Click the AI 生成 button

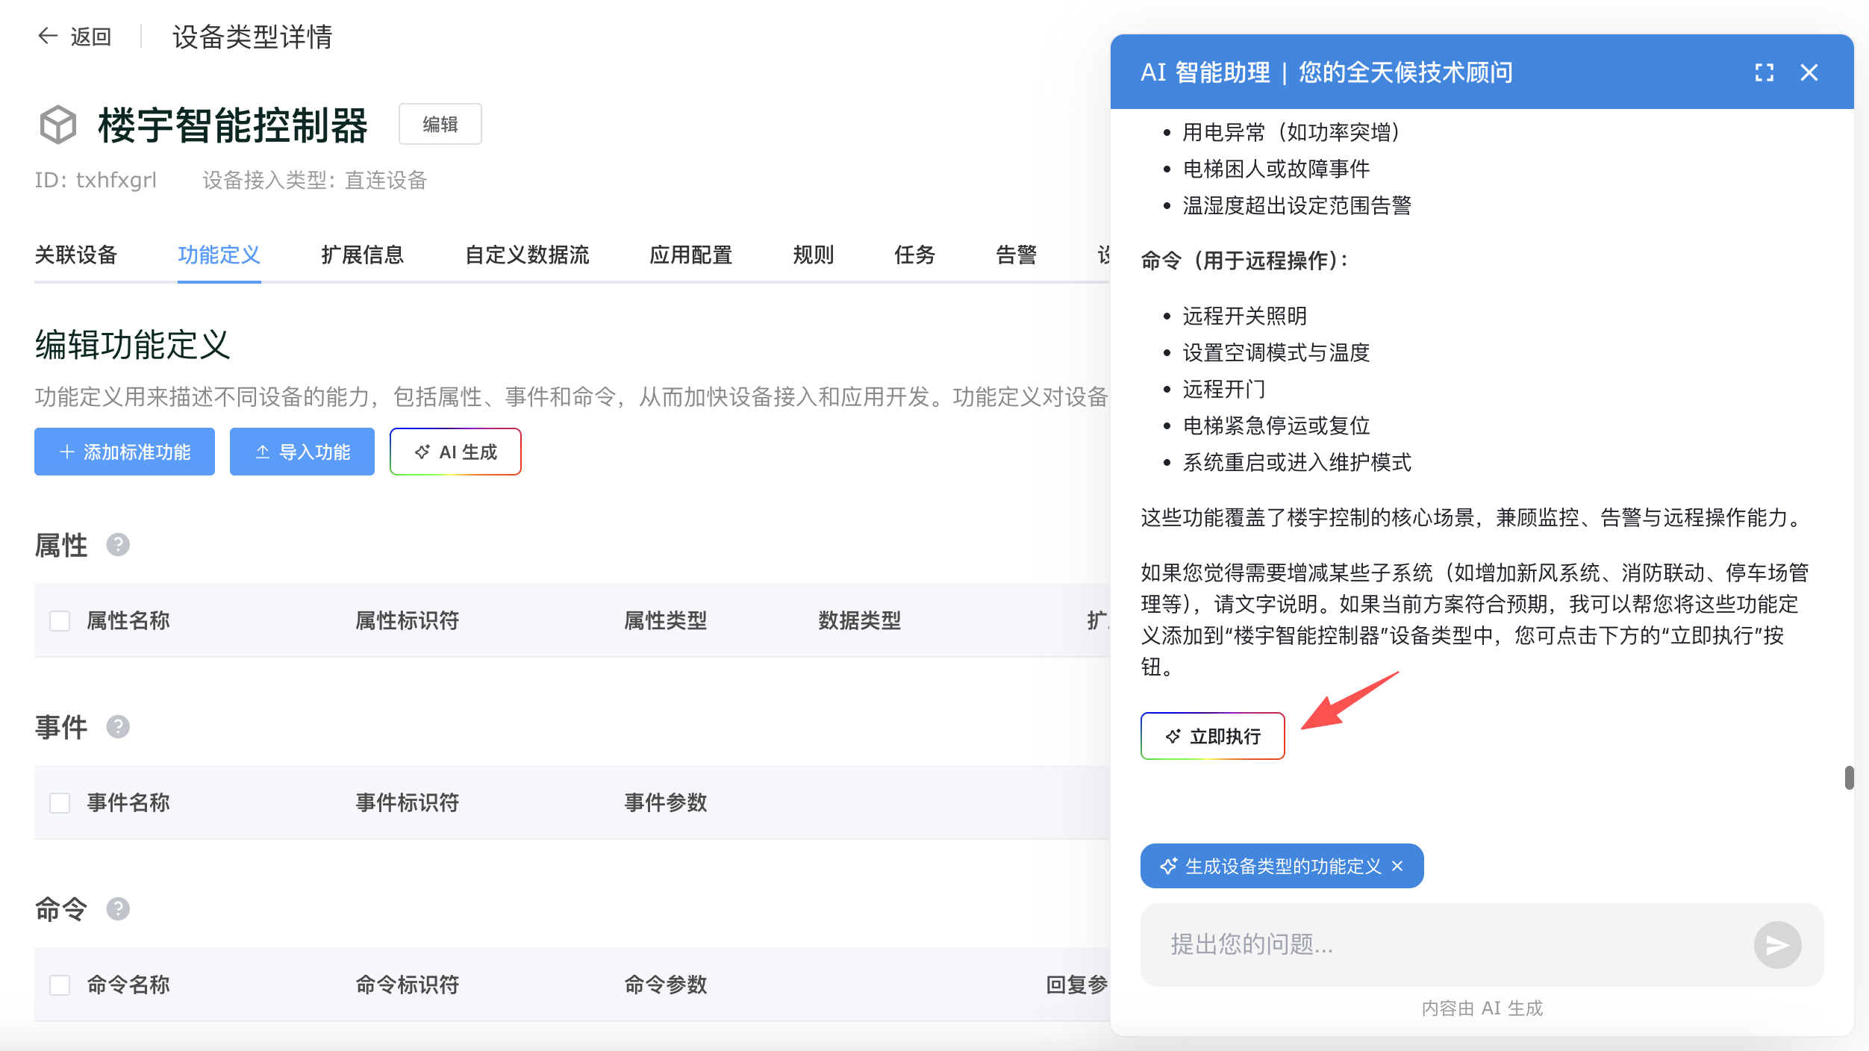(x=455, y=452)
